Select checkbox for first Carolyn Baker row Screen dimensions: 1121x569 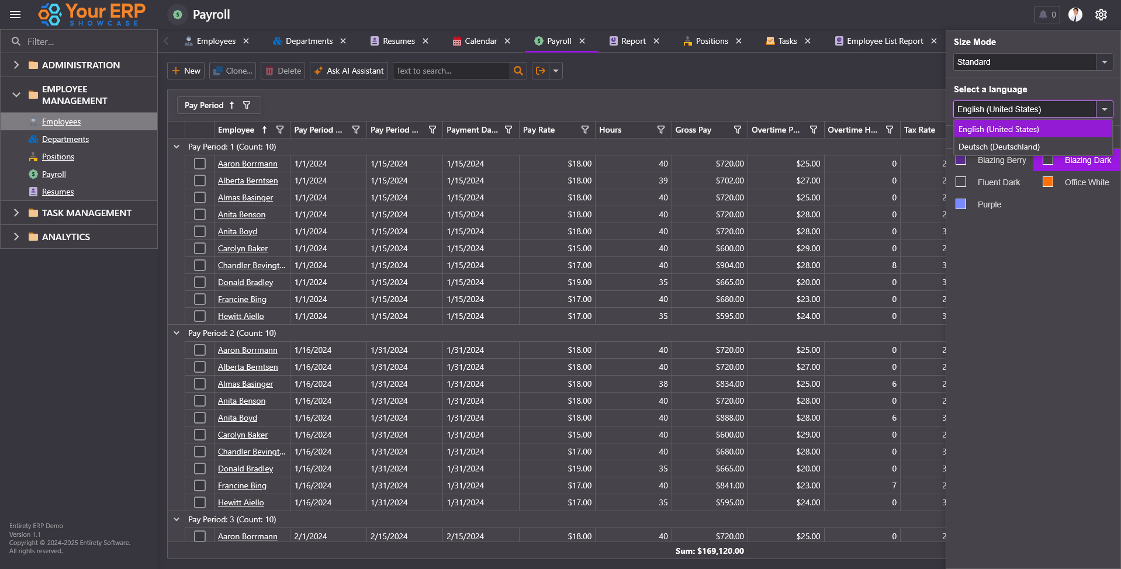[200, 248]
